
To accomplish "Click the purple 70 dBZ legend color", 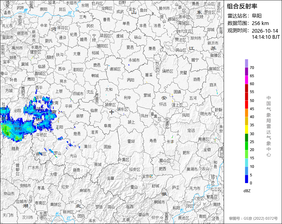I will click(x=246, y=63).
